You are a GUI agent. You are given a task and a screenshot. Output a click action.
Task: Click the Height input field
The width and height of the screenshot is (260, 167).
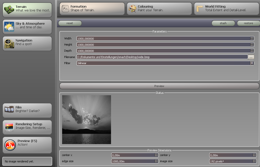(166, 45)
